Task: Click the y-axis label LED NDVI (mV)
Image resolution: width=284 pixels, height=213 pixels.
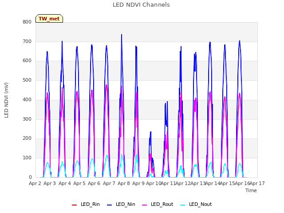Action: [x=6, y=100]
